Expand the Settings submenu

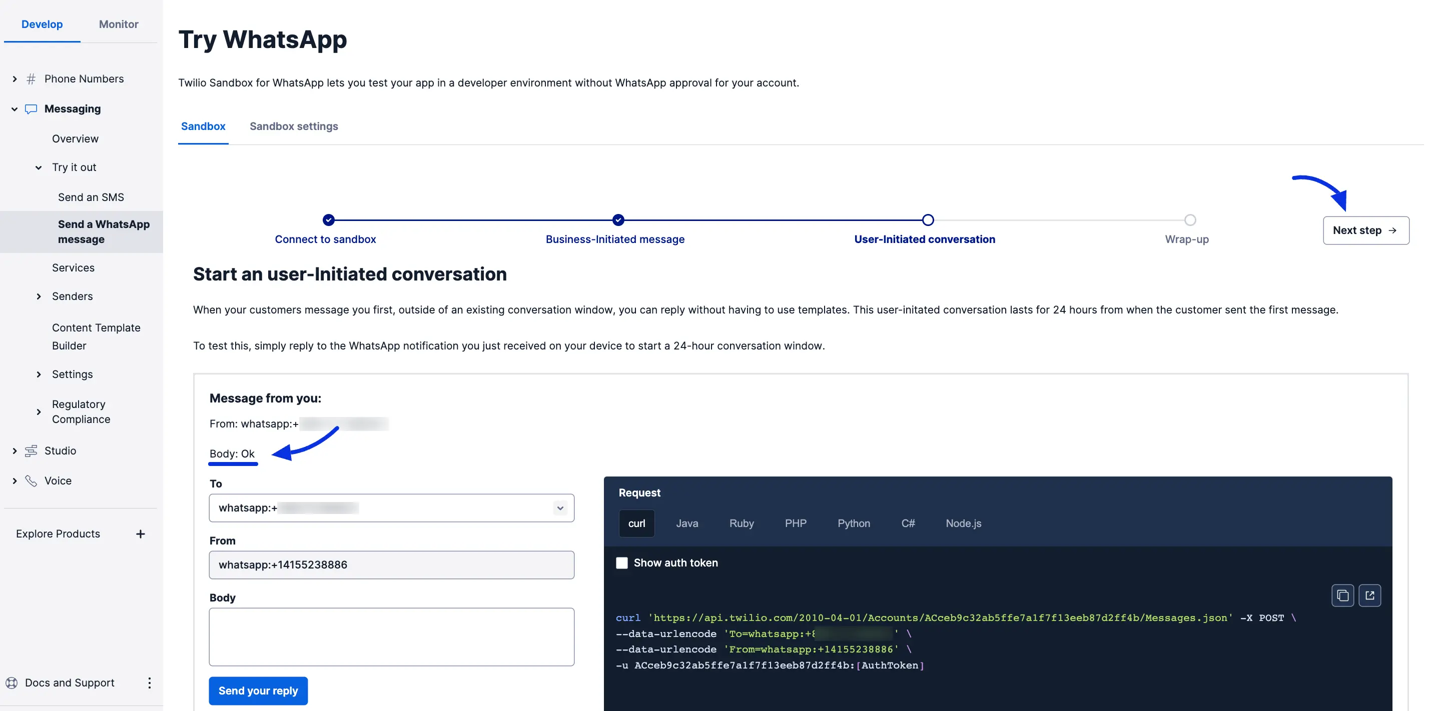click(x=39, y=374)
